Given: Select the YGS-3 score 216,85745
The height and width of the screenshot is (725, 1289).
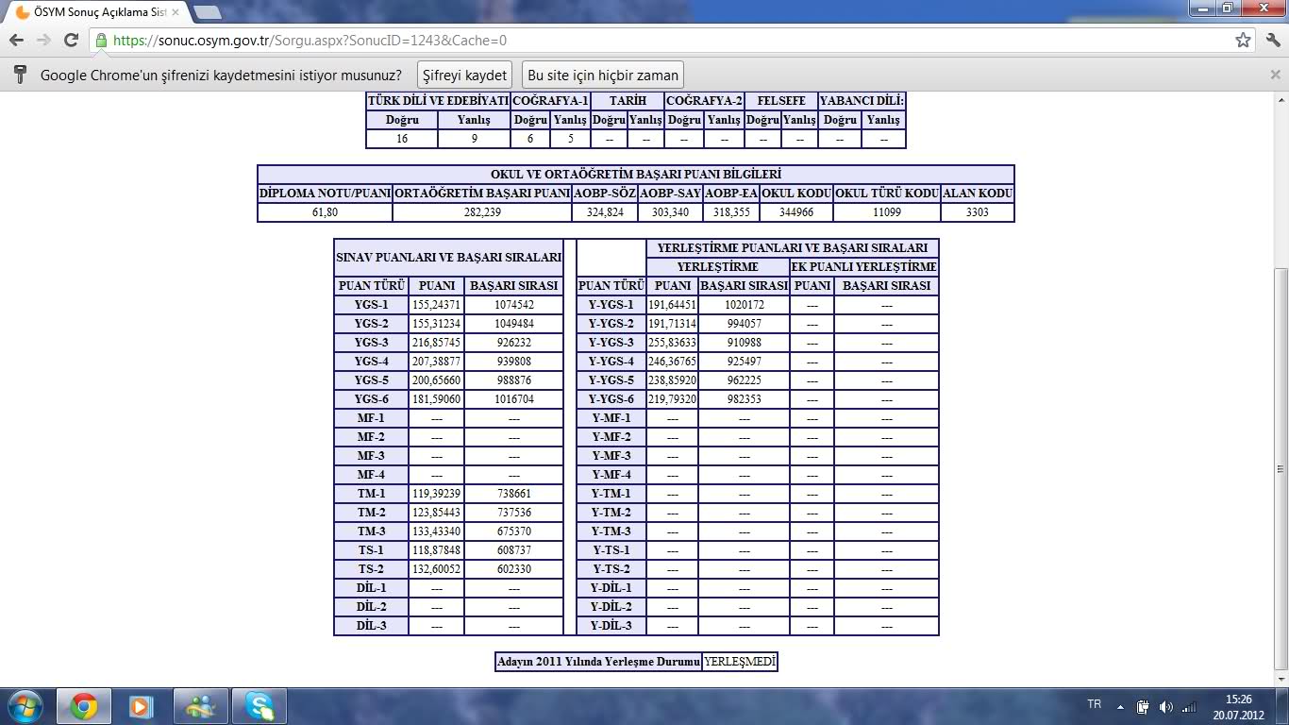Looking at the screenshot, I should [x=436, y=343].
